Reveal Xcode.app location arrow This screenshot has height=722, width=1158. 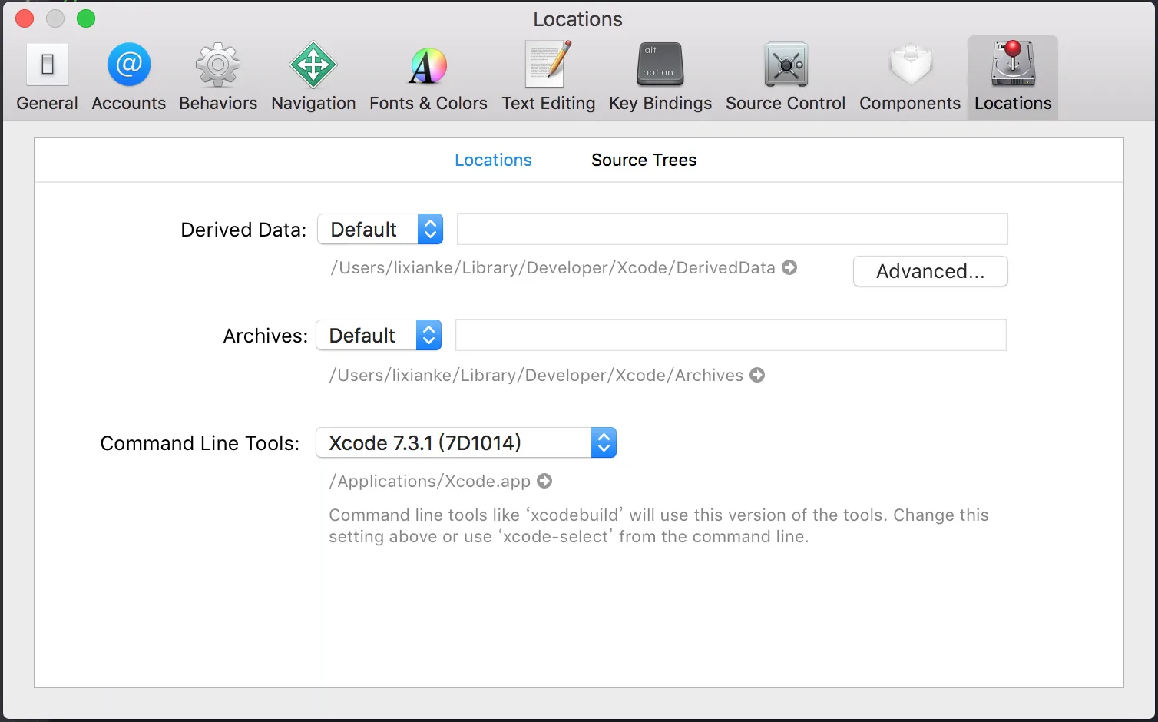pos(544,481)
